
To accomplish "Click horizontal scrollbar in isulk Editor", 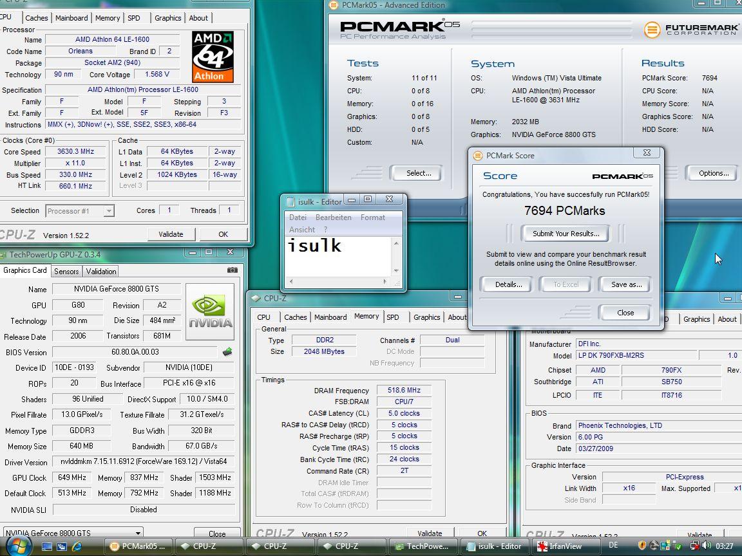I will pyautogui.click(x=338, y=281).
